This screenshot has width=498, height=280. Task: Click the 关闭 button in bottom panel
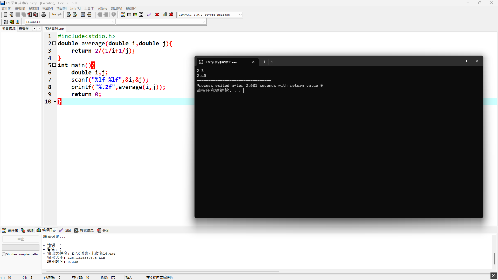pyautogui.click(x=103, y=230)
